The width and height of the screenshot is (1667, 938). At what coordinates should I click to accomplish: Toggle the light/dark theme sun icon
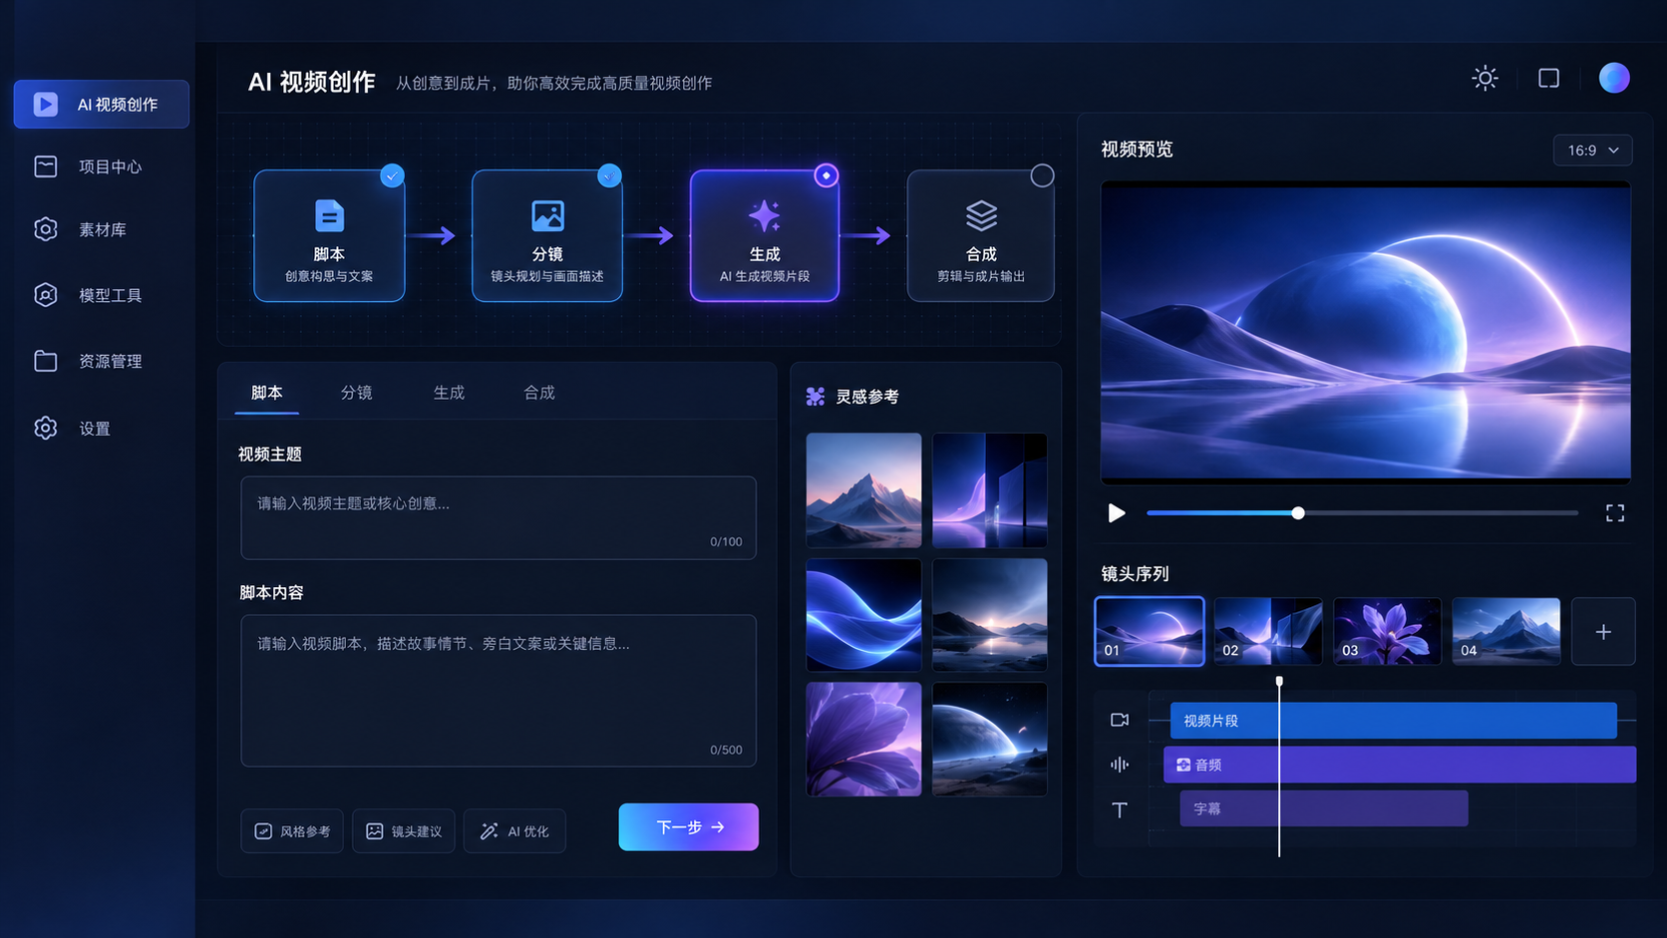[x=1485, y=78]
